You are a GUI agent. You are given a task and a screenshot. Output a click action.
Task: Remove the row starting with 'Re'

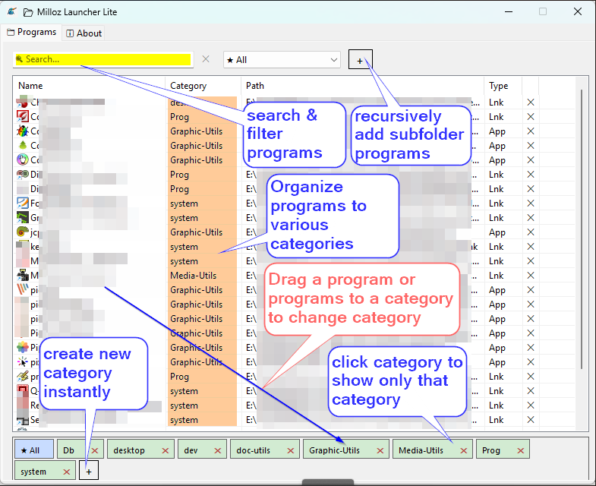[x=531, y=406]
